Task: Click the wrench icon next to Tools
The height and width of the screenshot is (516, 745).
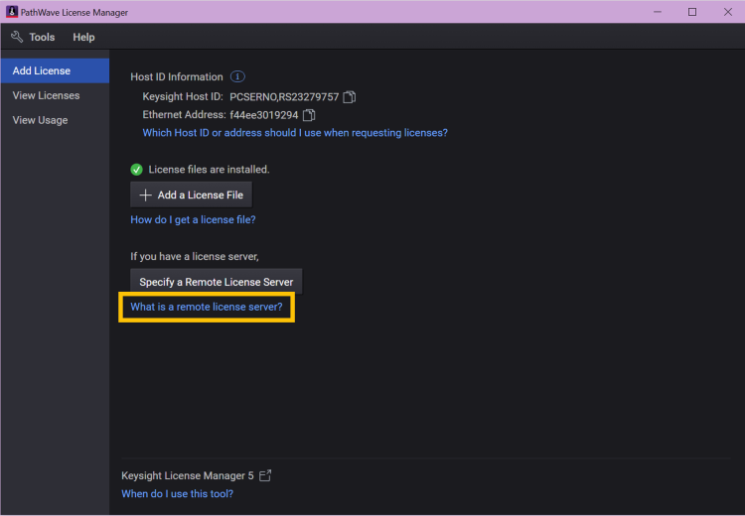Action: (x=17, y=37)
